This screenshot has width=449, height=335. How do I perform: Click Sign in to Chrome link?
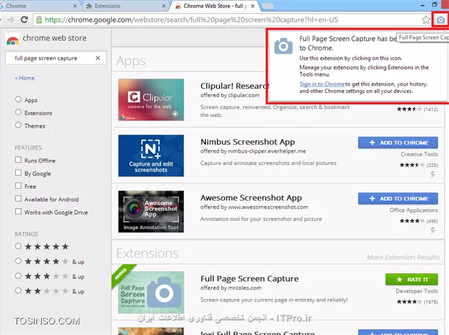[322, 84]
